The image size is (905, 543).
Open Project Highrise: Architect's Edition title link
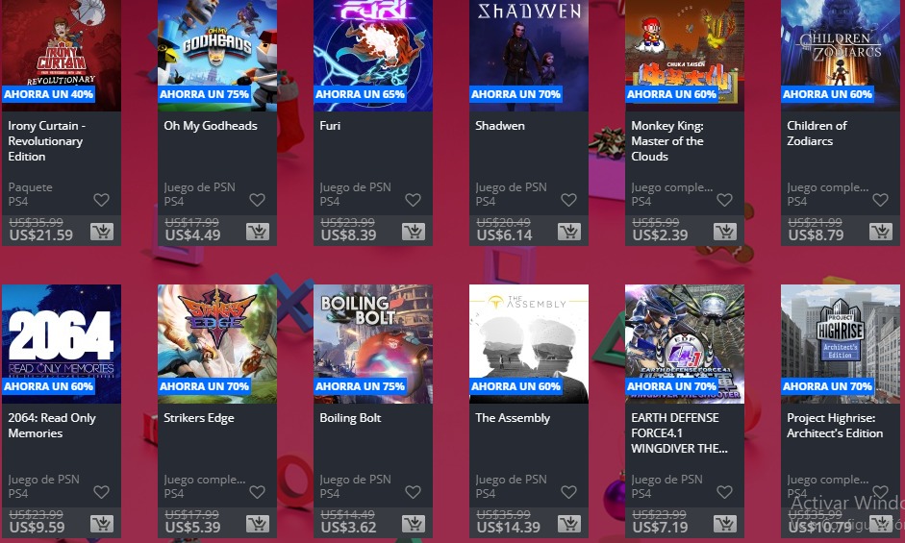tap(835, 426)
